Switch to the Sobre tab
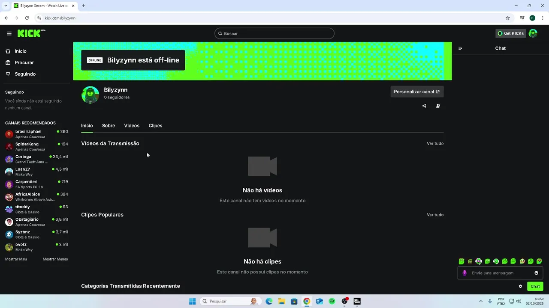Screen dimensions: 549x308 [x=109, y=126]
